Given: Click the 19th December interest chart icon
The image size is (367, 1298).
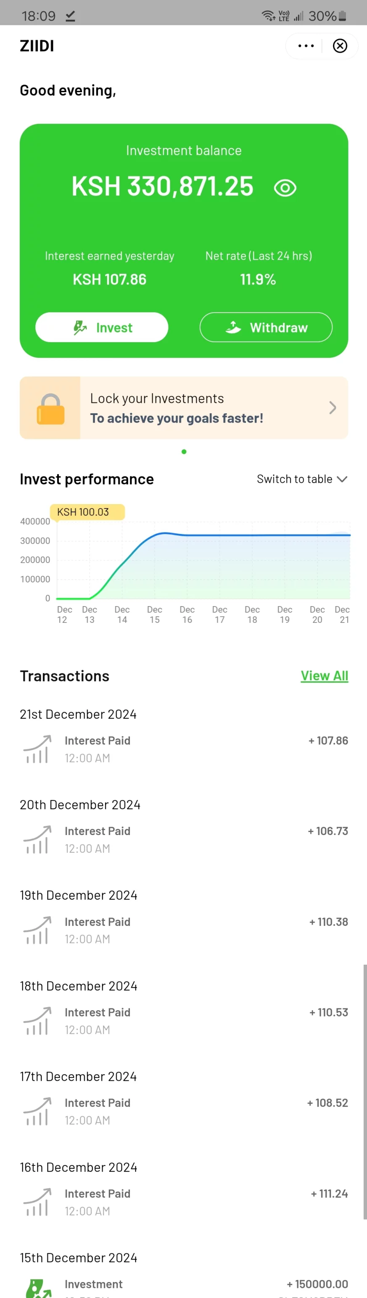Looking at the screenshot, I should (37, 930).
